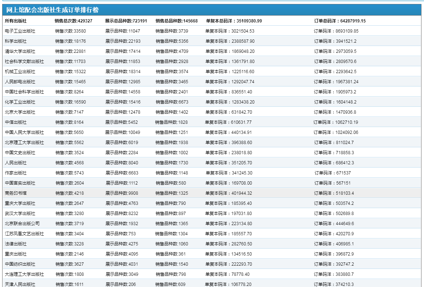Select 北京联合出版公司 in the ranking
Screen dimensions: 424x287
[x=22, y=224]
